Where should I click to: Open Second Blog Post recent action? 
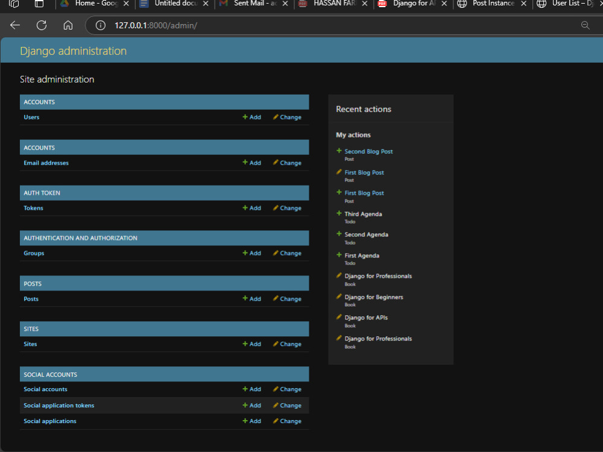pos(368,151)
